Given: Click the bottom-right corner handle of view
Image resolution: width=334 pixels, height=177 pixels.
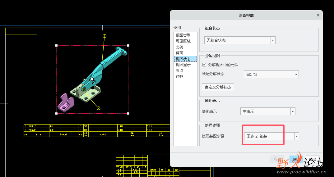Looking at the screenshot, I should pos(128,114).
